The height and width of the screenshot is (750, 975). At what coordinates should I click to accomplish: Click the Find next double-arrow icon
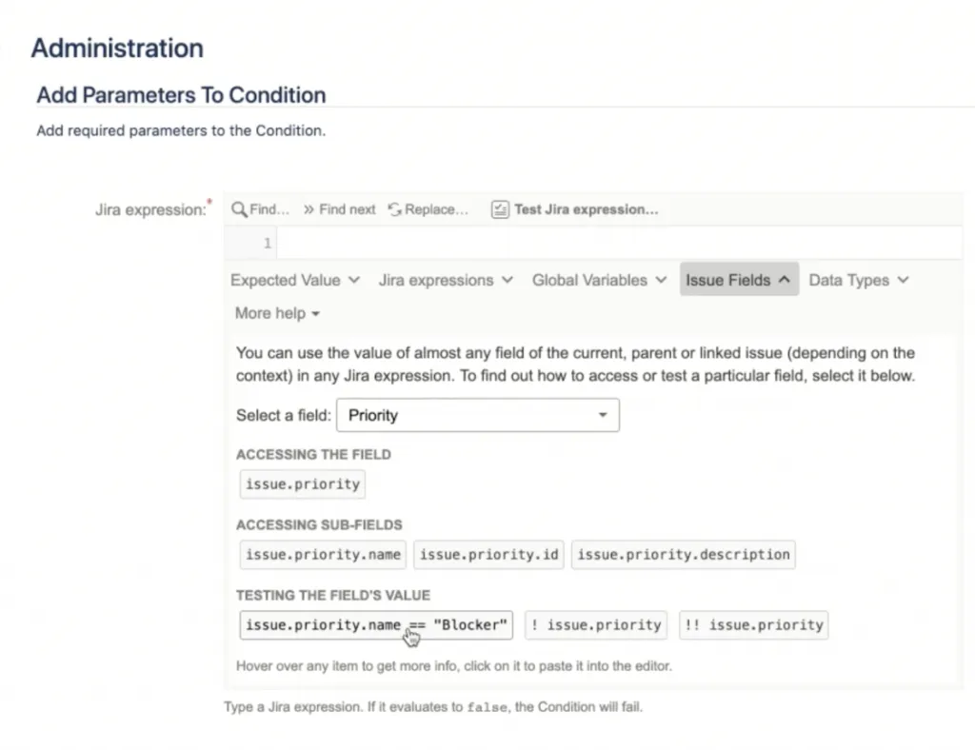(x=308, y=209)
